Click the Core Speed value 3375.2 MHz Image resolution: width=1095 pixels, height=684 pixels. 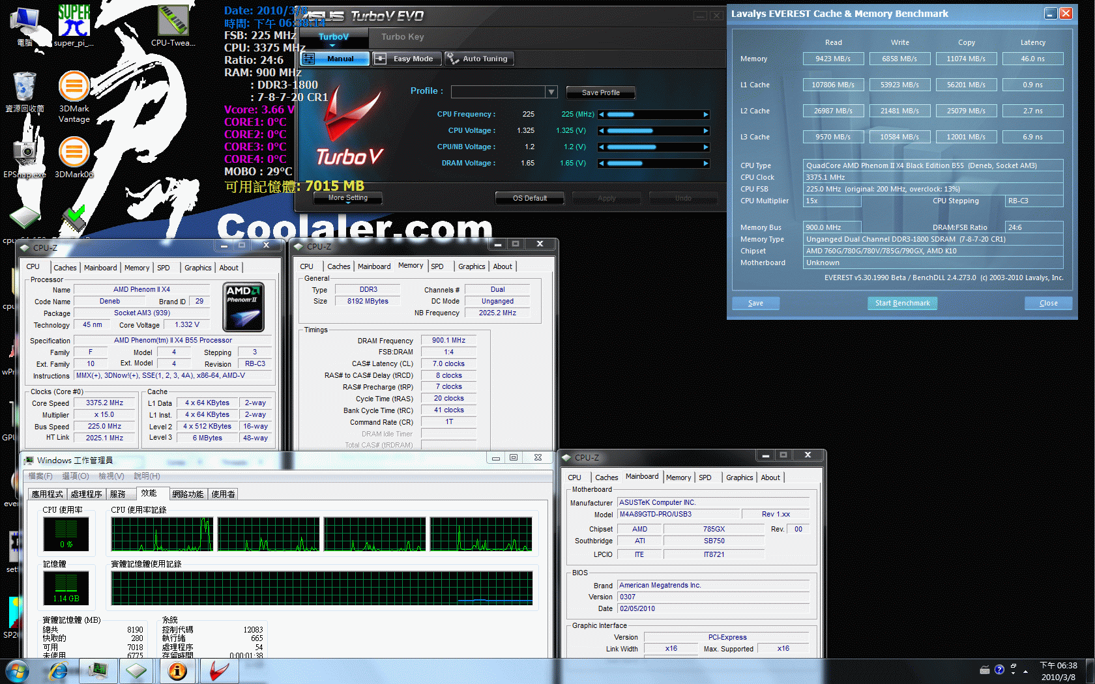click(x=104, y=403)
